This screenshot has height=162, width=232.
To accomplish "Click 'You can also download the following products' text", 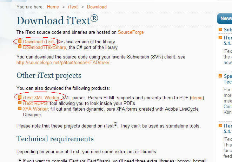I will coord(63,88).
